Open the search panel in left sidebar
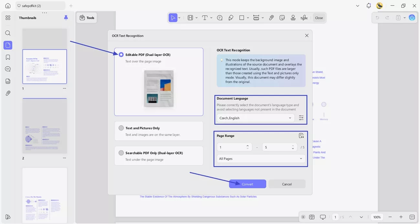 point(8,33)
